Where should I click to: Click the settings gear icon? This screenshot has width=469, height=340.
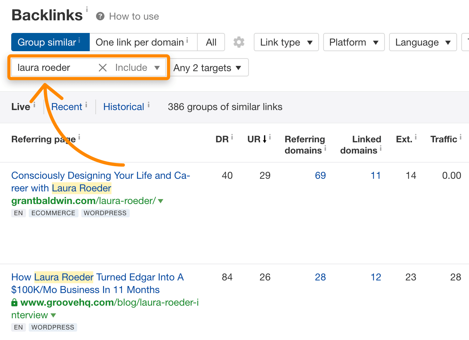(239, 42)
